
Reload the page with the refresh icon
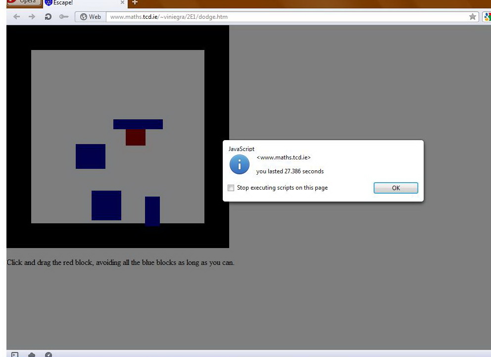48,17
